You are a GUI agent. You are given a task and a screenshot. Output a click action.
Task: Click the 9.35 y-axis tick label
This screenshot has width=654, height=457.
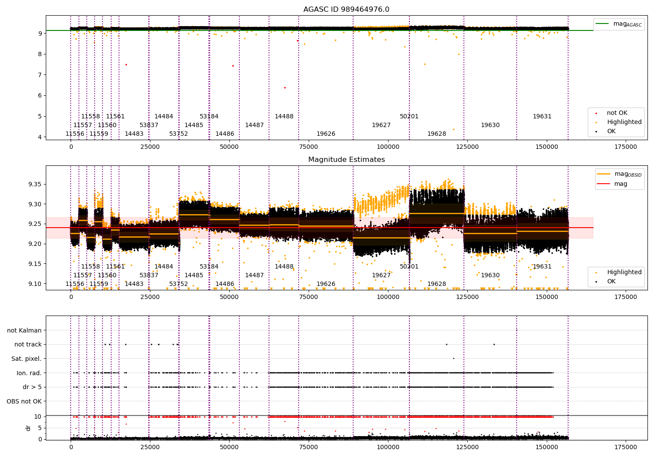[x=36, y=185]
